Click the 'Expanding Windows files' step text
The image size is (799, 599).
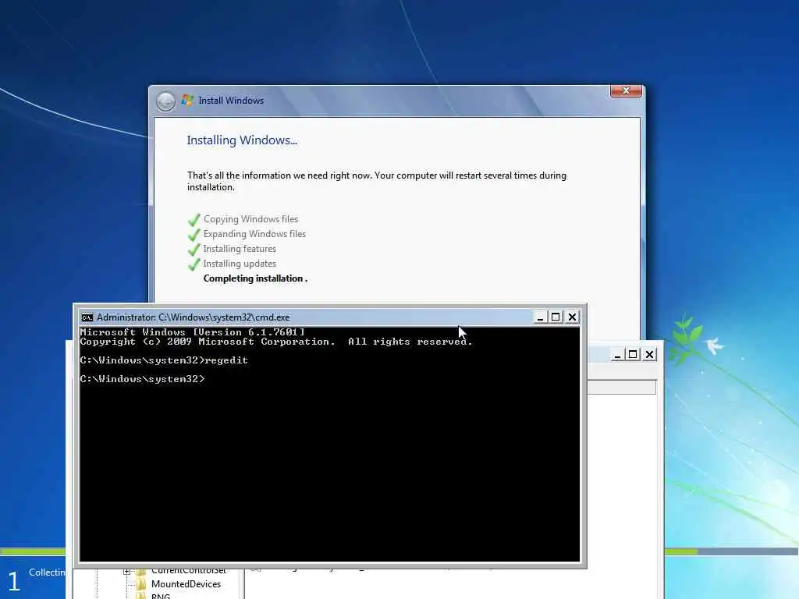[254, 234]
